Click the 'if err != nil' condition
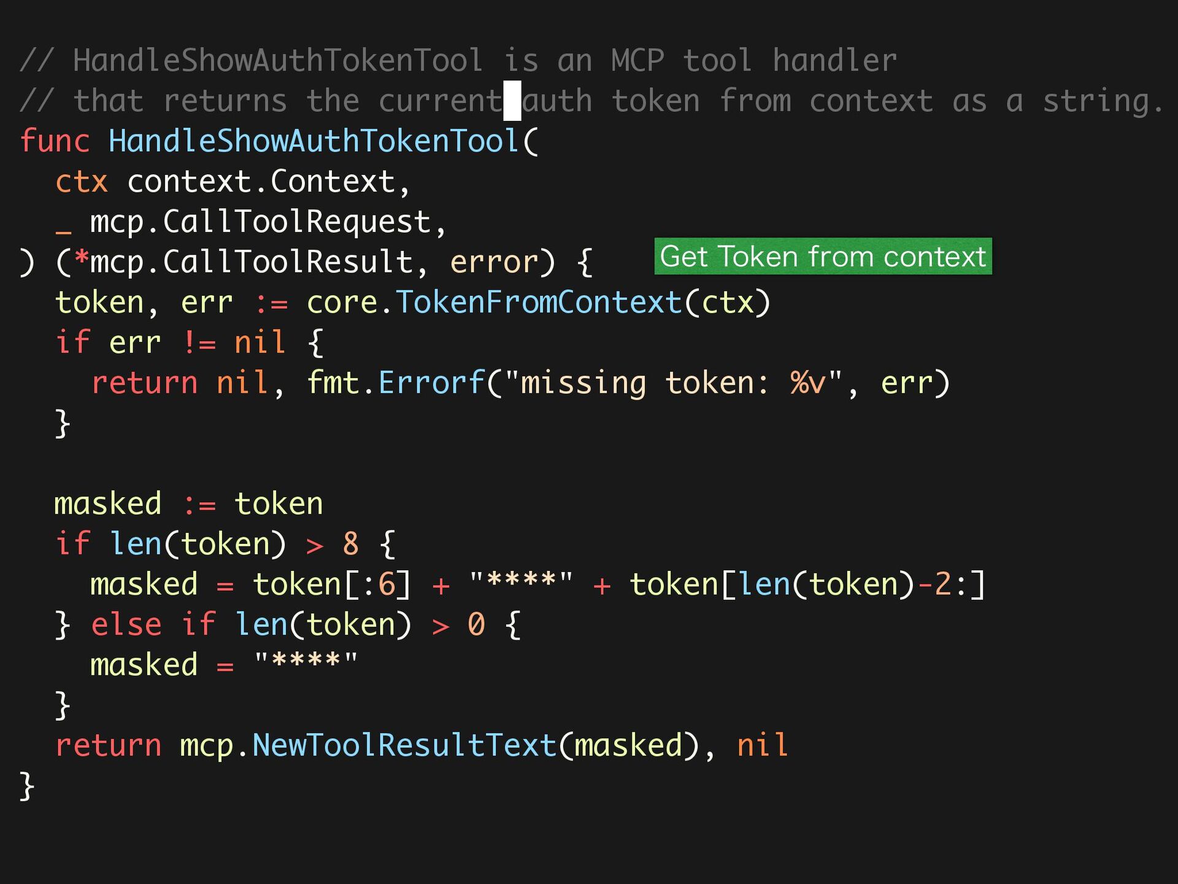The width and height of the screenshot is (1178, 884). (x=171, y=342)
